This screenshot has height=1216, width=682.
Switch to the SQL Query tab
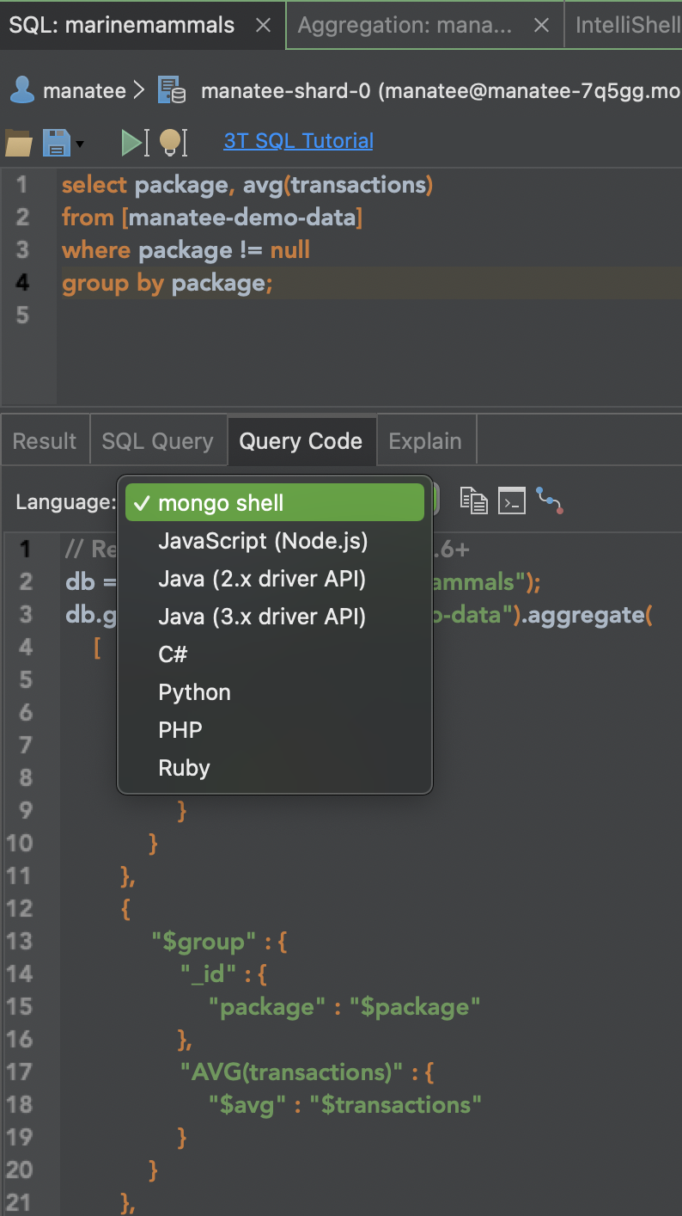coord(157,441)
